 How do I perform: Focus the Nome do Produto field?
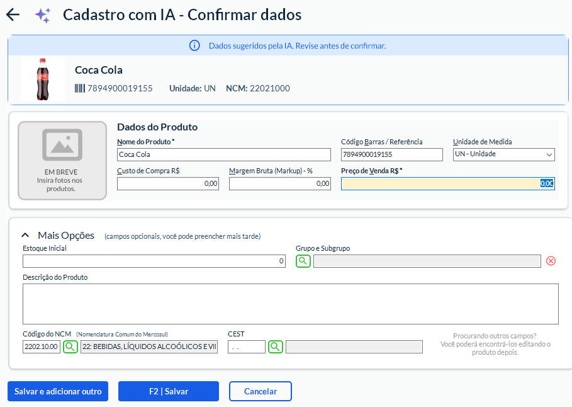coord(223,155)
